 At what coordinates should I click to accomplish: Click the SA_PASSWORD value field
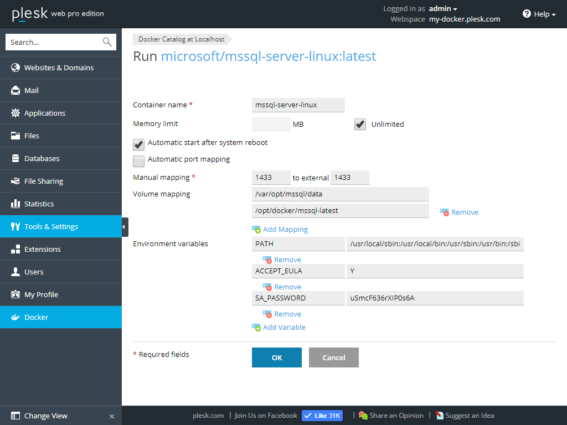click(x=435, y=298)
